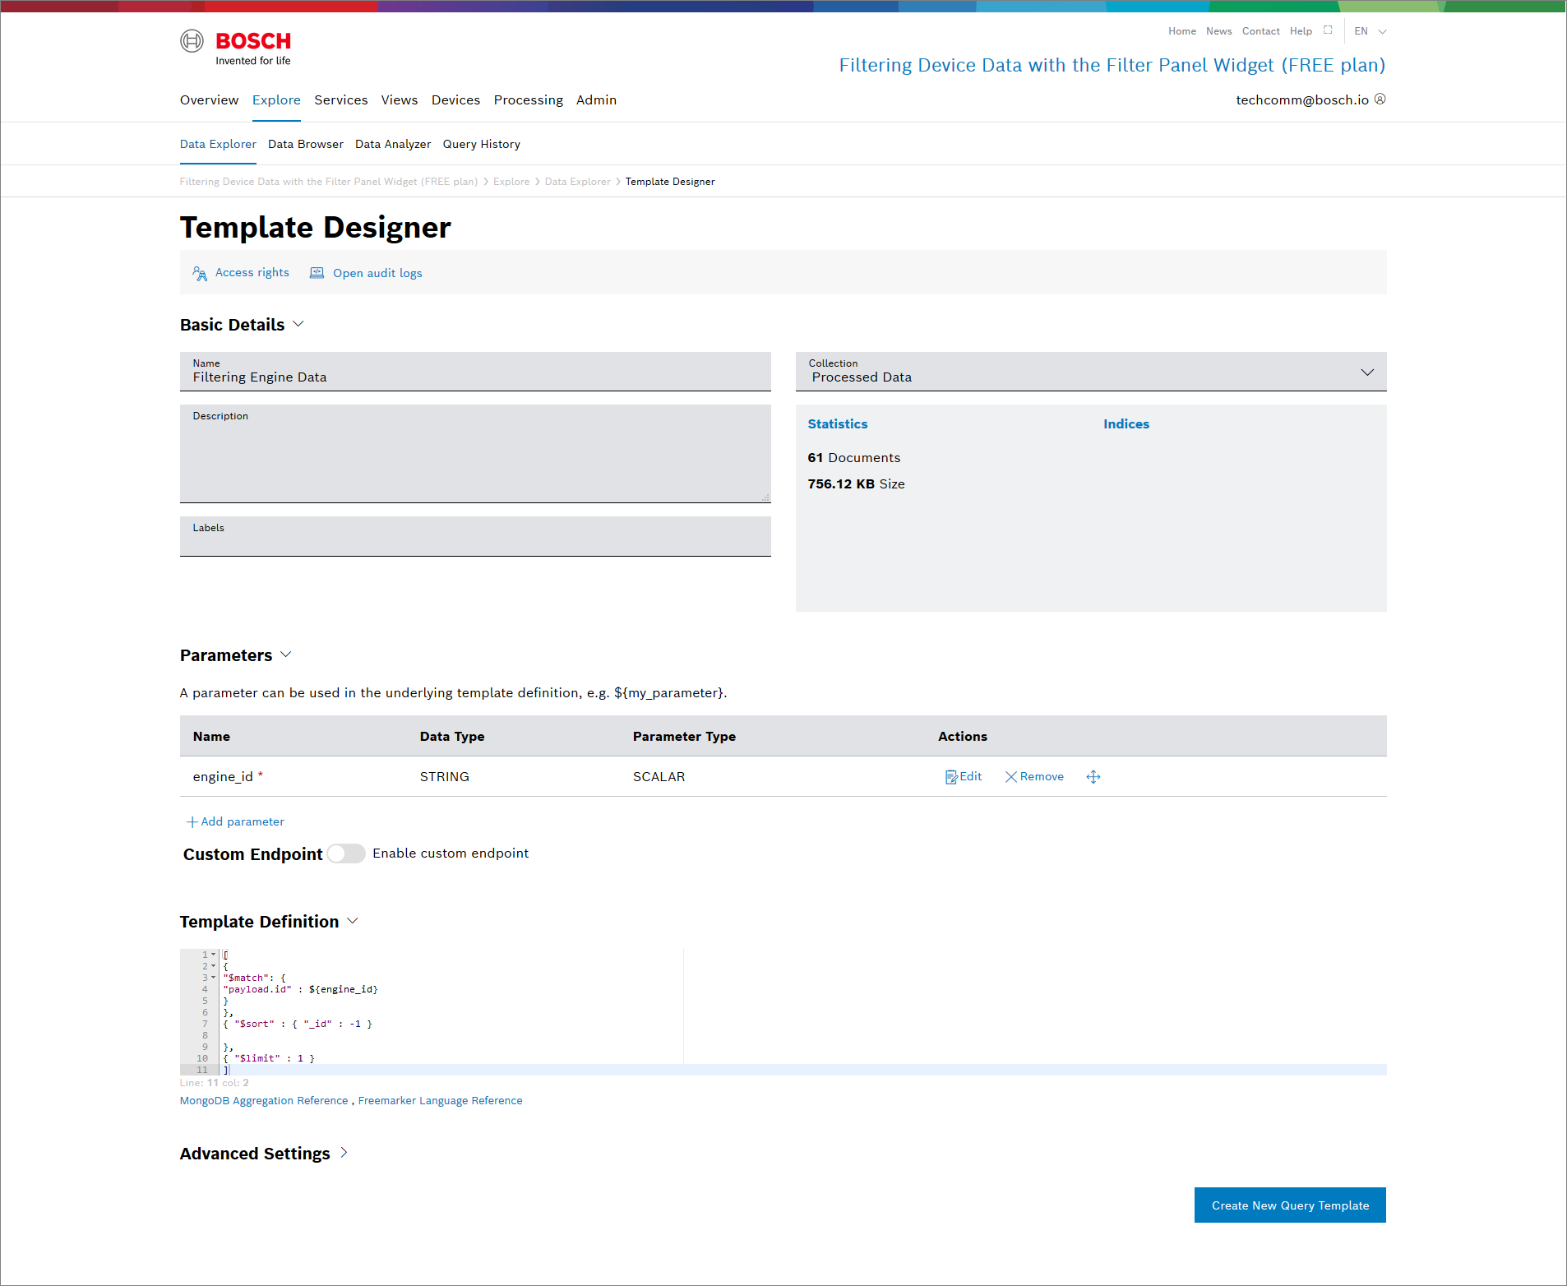The width and height of the screenshot is (1567, 1286).
Task: Click the Access rights people icon
Action: [x=200, y=273]
